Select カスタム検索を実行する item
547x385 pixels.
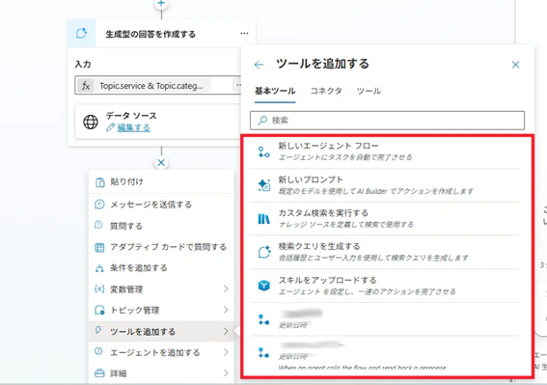(x=384, y=218)
